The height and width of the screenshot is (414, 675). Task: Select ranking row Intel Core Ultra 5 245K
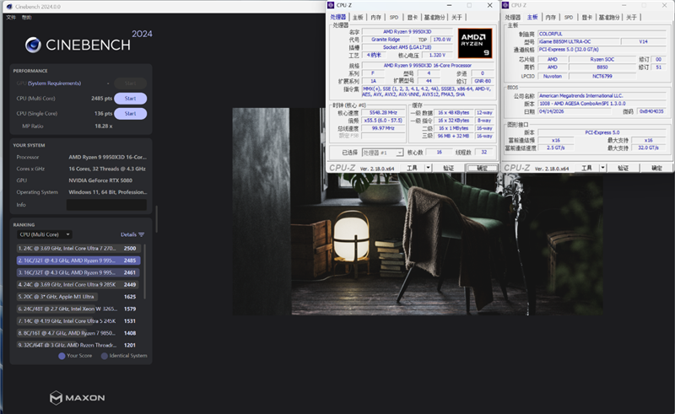[x=78, y=321]
